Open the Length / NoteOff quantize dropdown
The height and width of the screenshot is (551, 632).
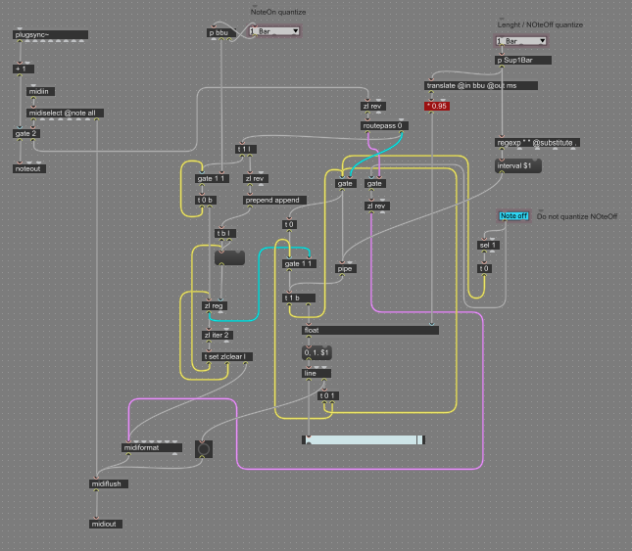521,41
